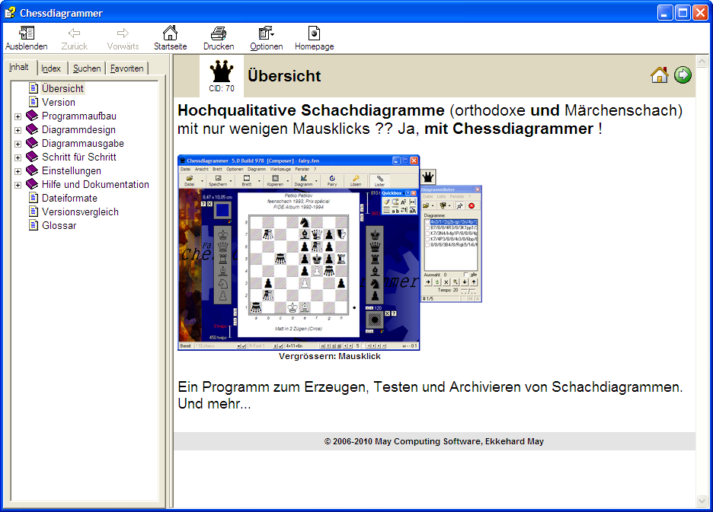Select the Diagrammausgabe topic label
The height and width of the screenshot is (512, 713).
click(x=83, y=143)
